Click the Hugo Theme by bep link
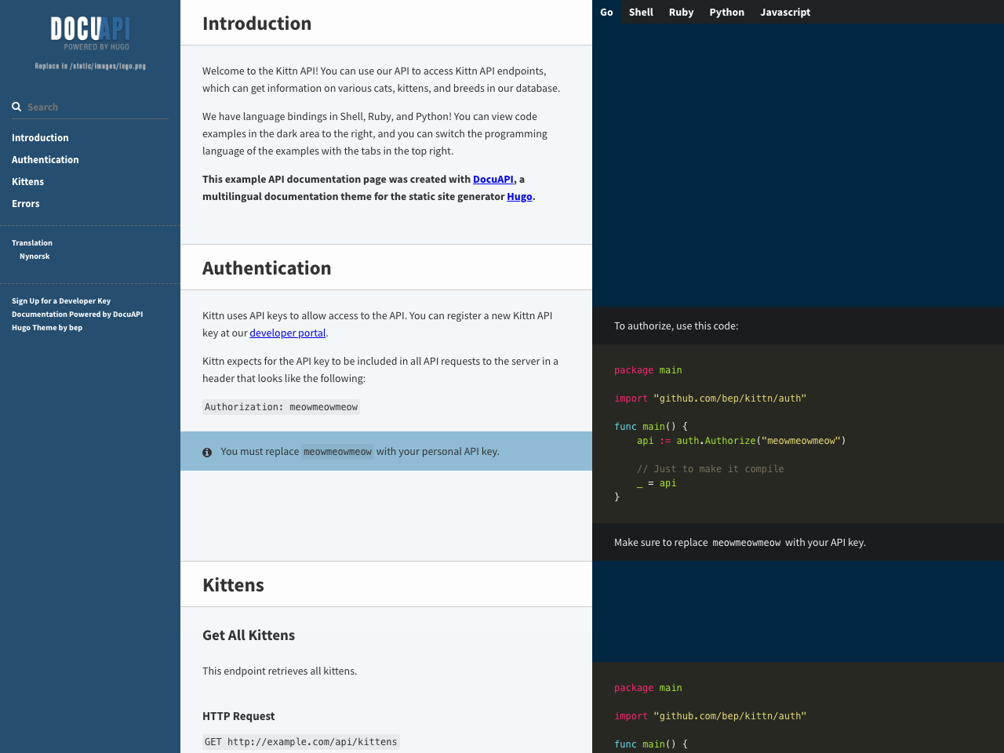 pyautogui.click(x=47, y=327)
